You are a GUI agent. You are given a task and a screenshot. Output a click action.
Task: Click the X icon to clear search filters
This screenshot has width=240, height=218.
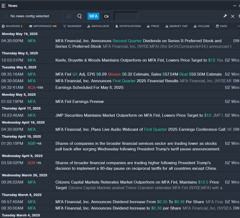click(233, 16)
